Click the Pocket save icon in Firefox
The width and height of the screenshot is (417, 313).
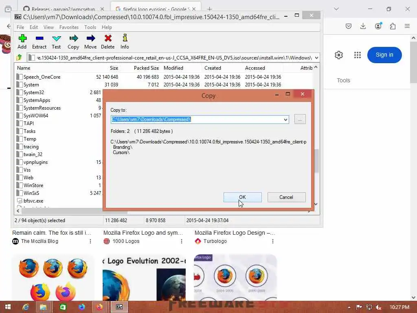pyautogui.click(x=349, y=26)
